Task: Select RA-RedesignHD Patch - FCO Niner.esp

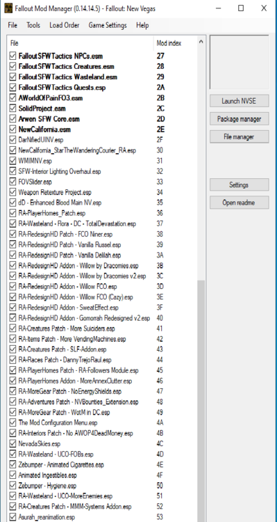Action: point(65,235)
